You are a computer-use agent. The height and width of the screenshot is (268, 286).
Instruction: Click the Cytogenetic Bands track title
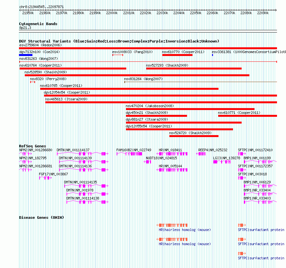coord(38,24)
